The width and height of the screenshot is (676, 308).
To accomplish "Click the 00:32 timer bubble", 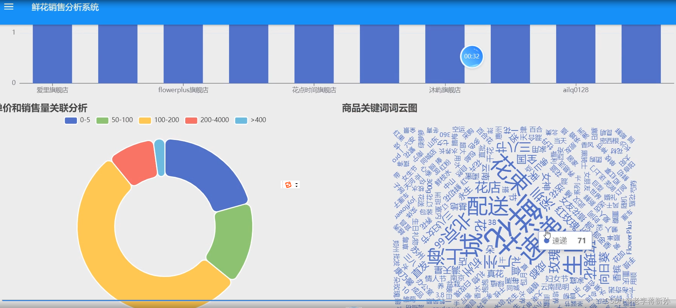I will tap(472, 57).
